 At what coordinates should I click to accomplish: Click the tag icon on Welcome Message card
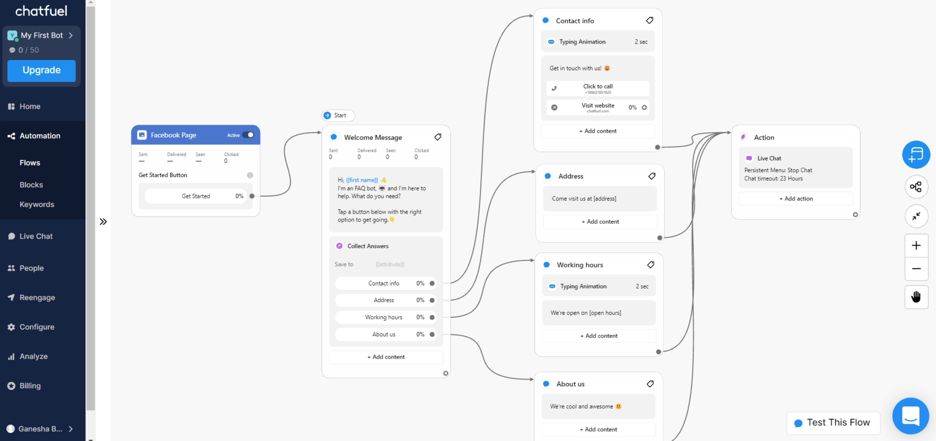(x=438, y=137)
